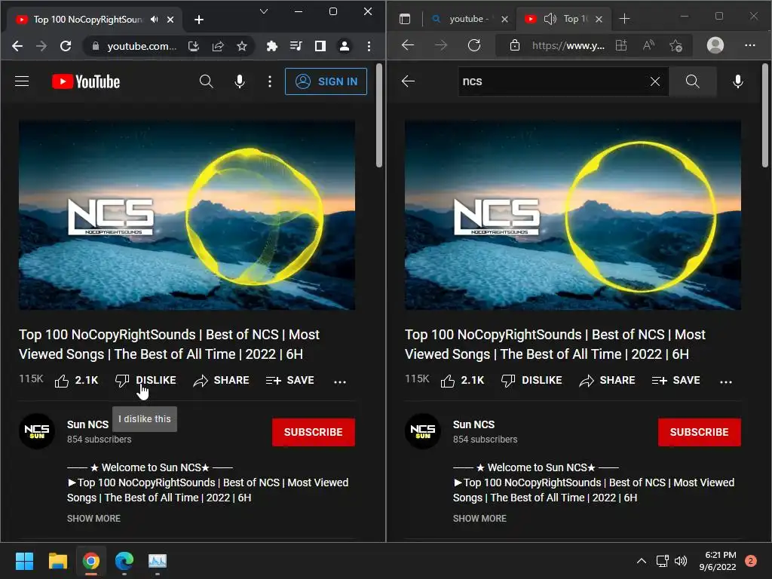Show hidden system tray icons
This screenshot has height=579, width=772.
point(642,561)
